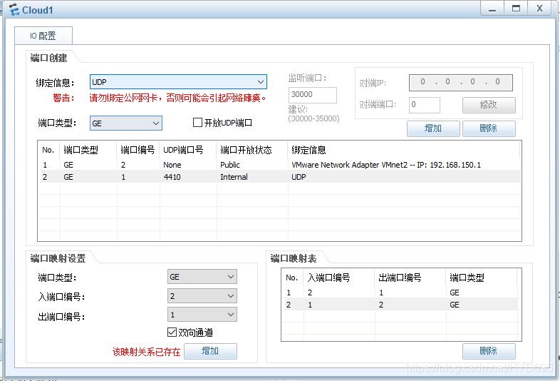
Task: Open the 端口类型 GE dropdown in 端口创建
Action: (125, 123)
